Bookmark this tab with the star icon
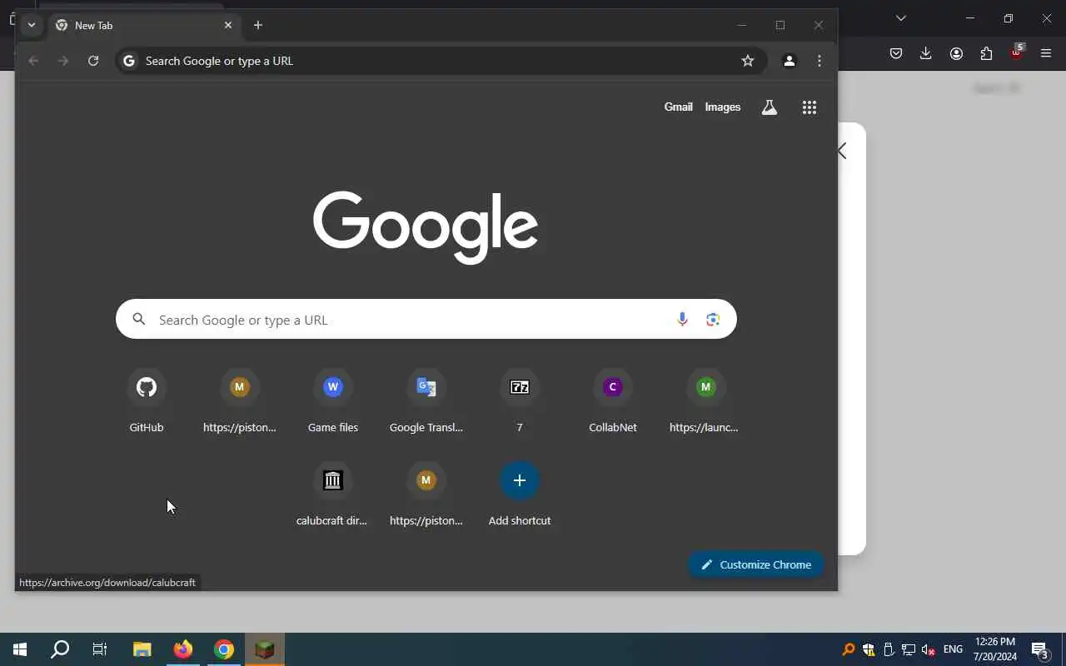Viewport: 1066px width, 666px height. [748, 61]
